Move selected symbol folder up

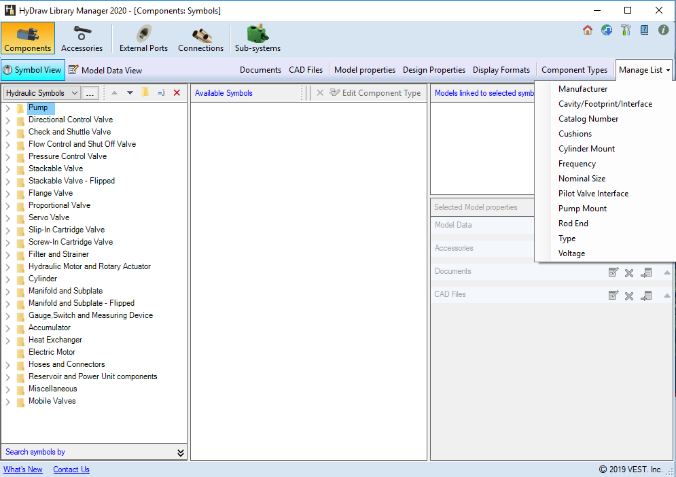click(x=115, y=92)
